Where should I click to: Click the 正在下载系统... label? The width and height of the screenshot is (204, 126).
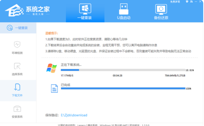71,65
